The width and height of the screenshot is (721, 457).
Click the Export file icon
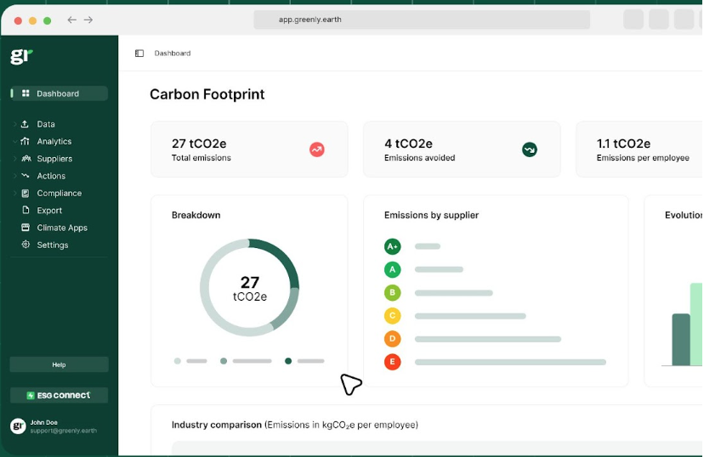(26, 211)
